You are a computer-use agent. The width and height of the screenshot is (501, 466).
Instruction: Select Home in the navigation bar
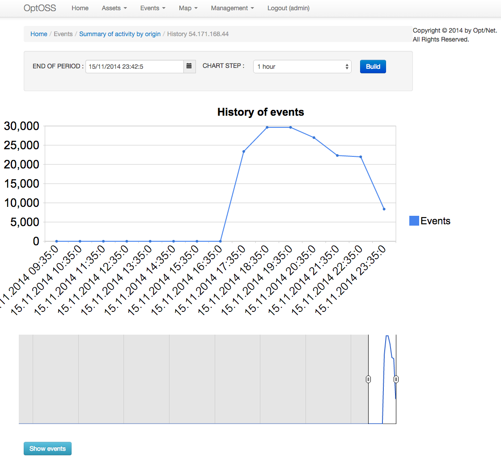point(80,8)
